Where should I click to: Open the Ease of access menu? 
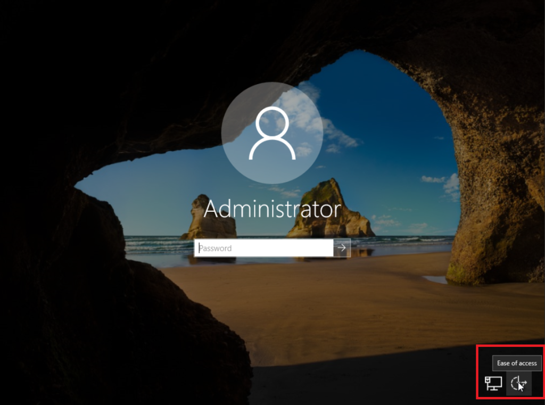pos(518,384)
